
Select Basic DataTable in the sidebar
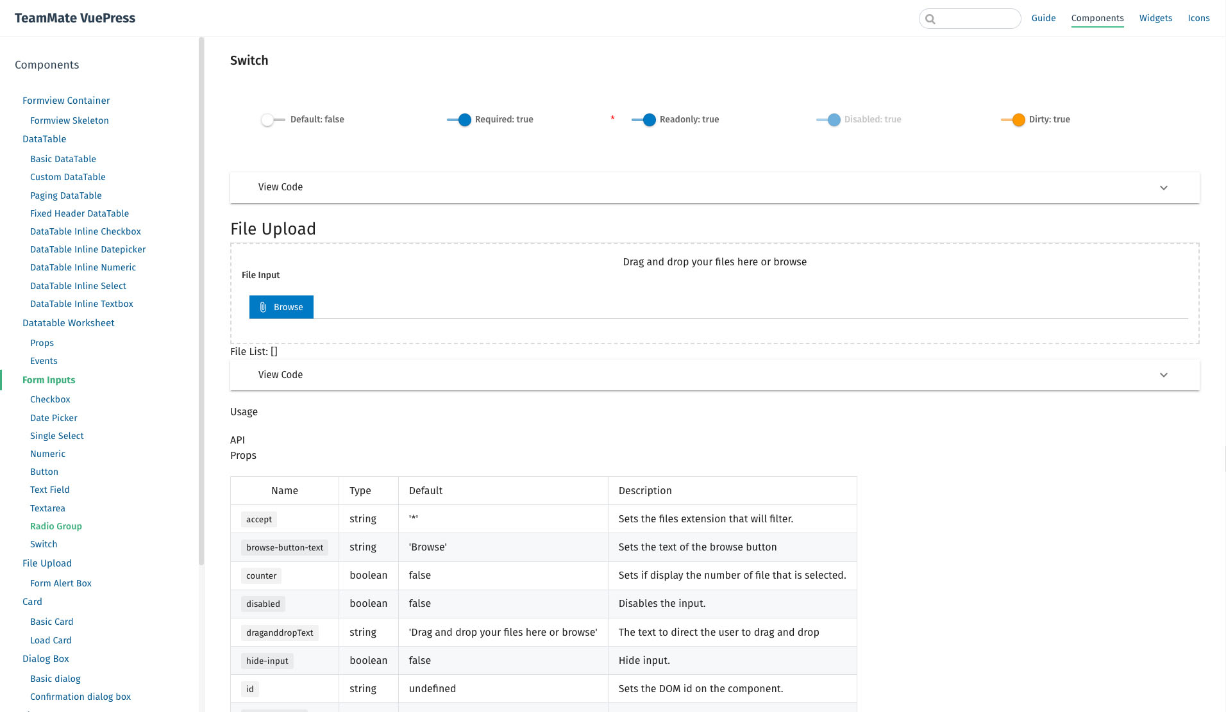tap(63, 159)
